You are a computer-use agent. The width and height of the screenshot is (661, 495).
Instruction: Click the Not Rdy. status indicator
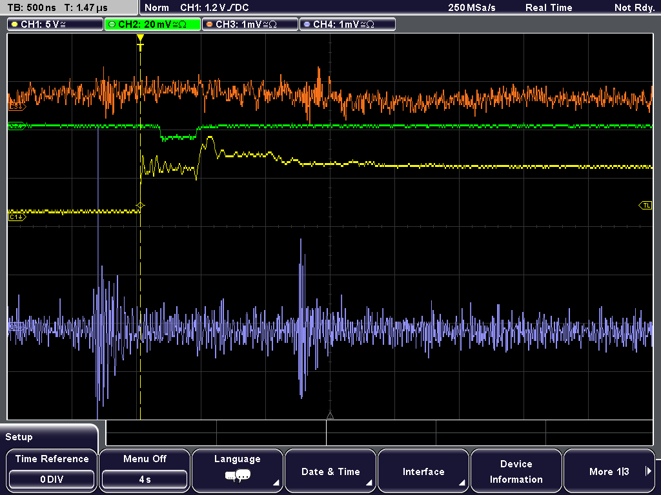click(x=635, y=8)
